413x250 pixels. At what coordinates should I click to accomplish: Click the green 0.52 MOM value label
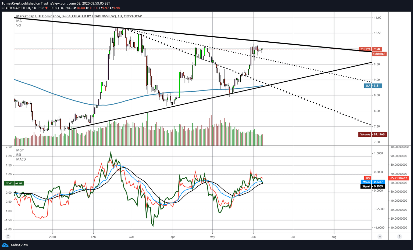pyautogui.click(x=14, y=183)
